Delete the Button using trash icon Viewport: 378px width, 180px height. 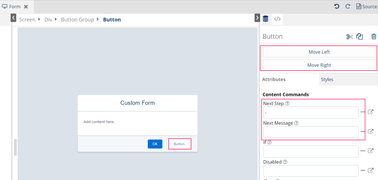pyautogui.click(x=374, y=37)
